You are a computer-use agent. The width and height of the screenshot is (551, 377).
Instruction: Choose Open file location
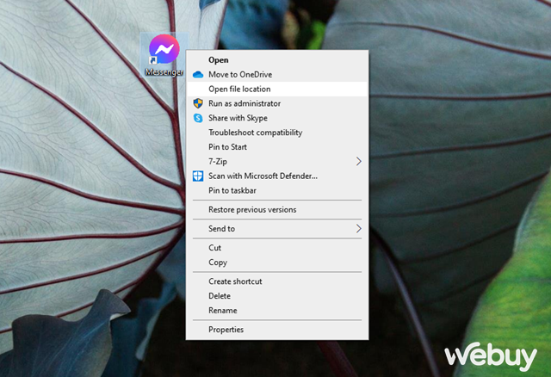(x=239, y=89)
